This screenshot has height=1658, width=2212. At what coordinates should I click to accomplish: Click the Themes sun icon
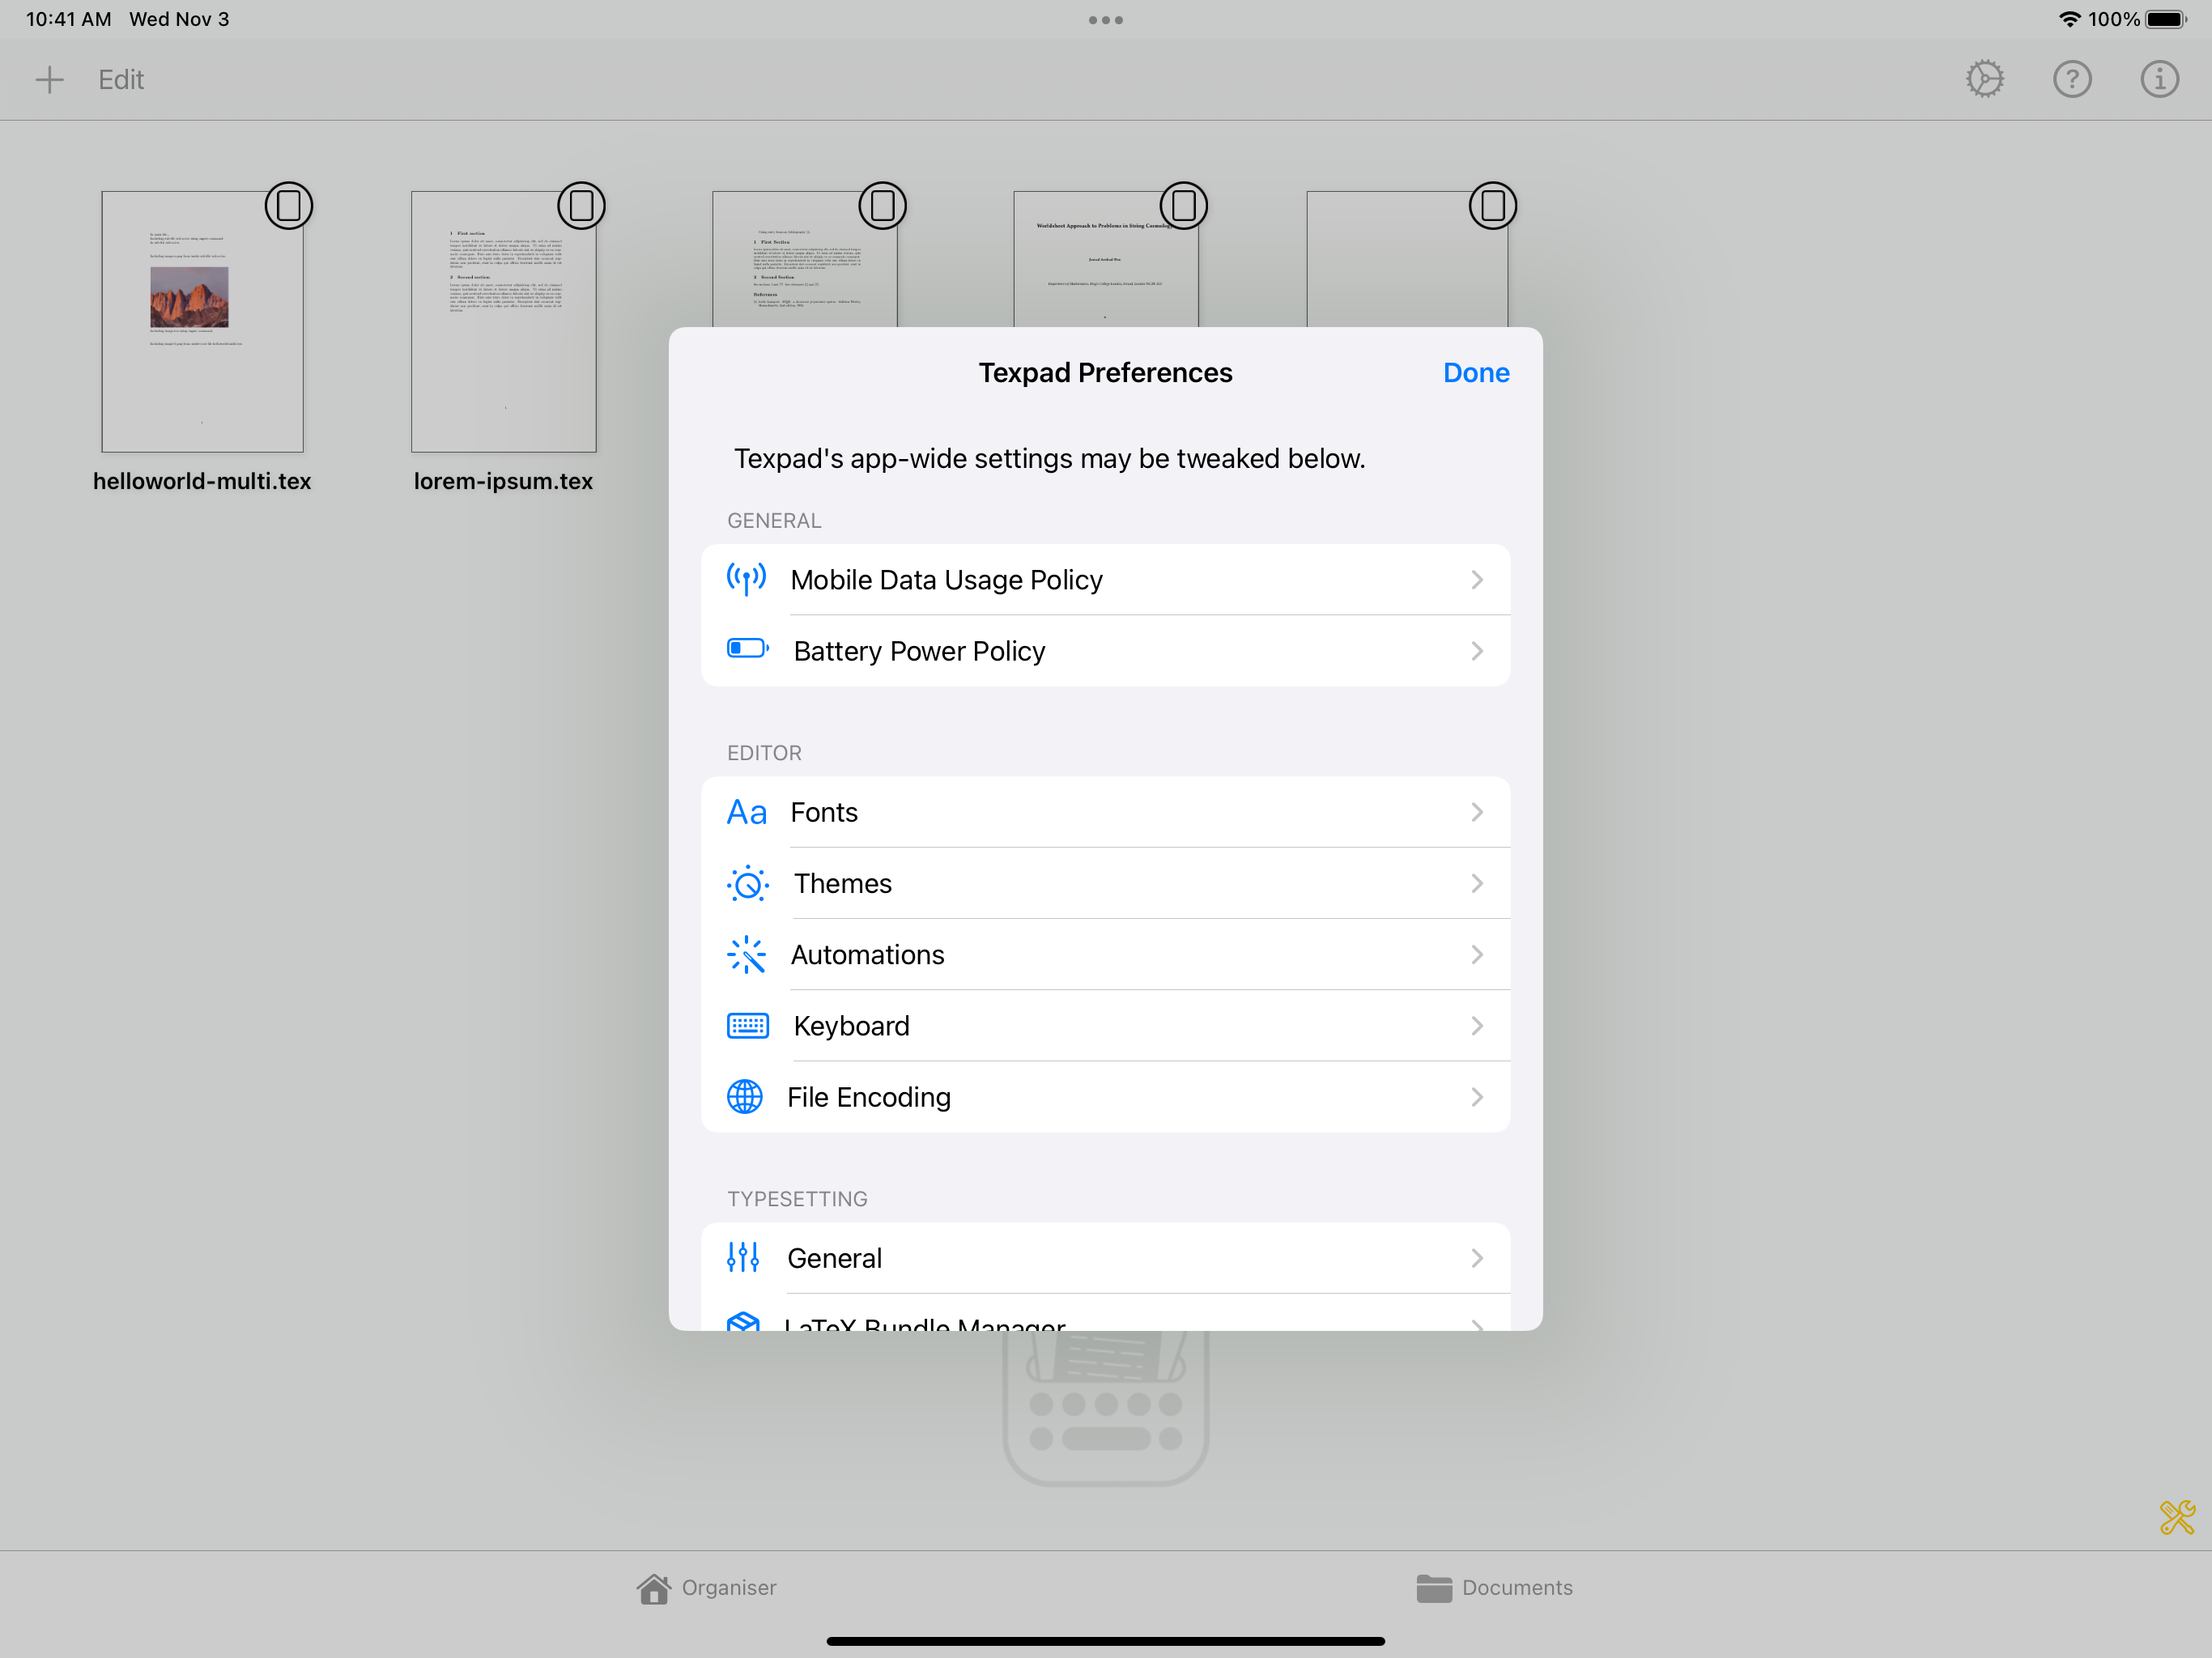pyautogui.click(x=748, y=884)
